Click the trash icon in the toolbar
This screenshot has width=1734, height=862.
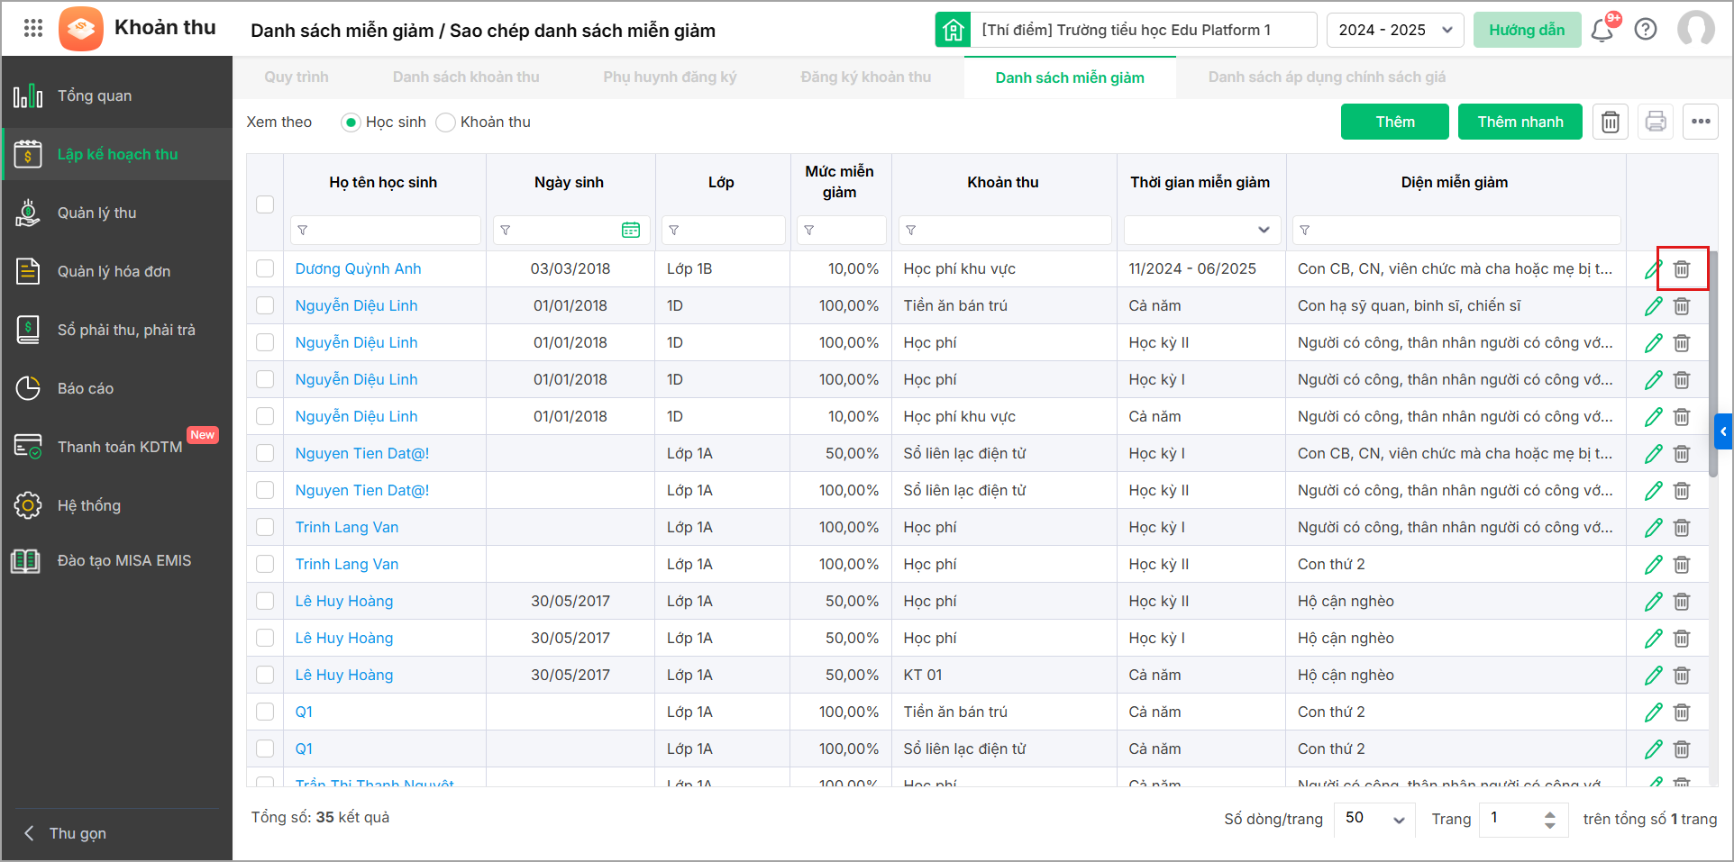coord(1611,122)
